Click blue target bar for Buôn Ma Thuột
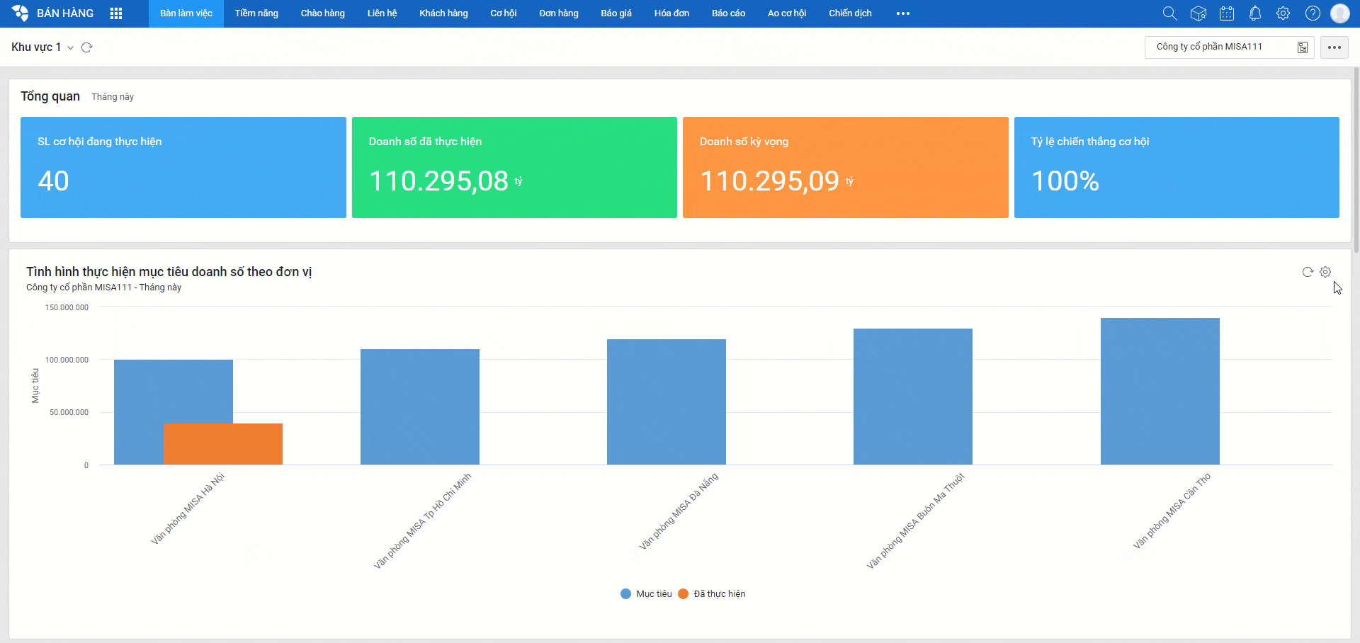This screenshot has height=643, width=1360. [913, 397]
